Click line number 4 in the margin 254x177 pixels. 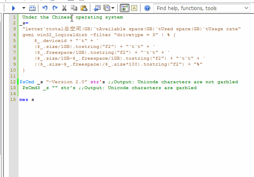click(x=14, y=35)
